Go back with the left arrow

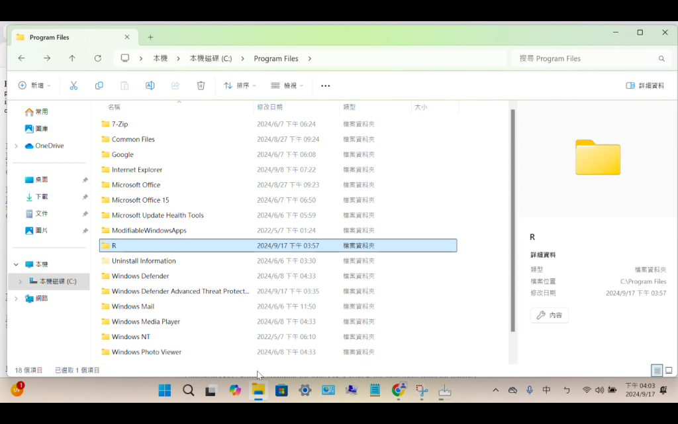(22, 58)
